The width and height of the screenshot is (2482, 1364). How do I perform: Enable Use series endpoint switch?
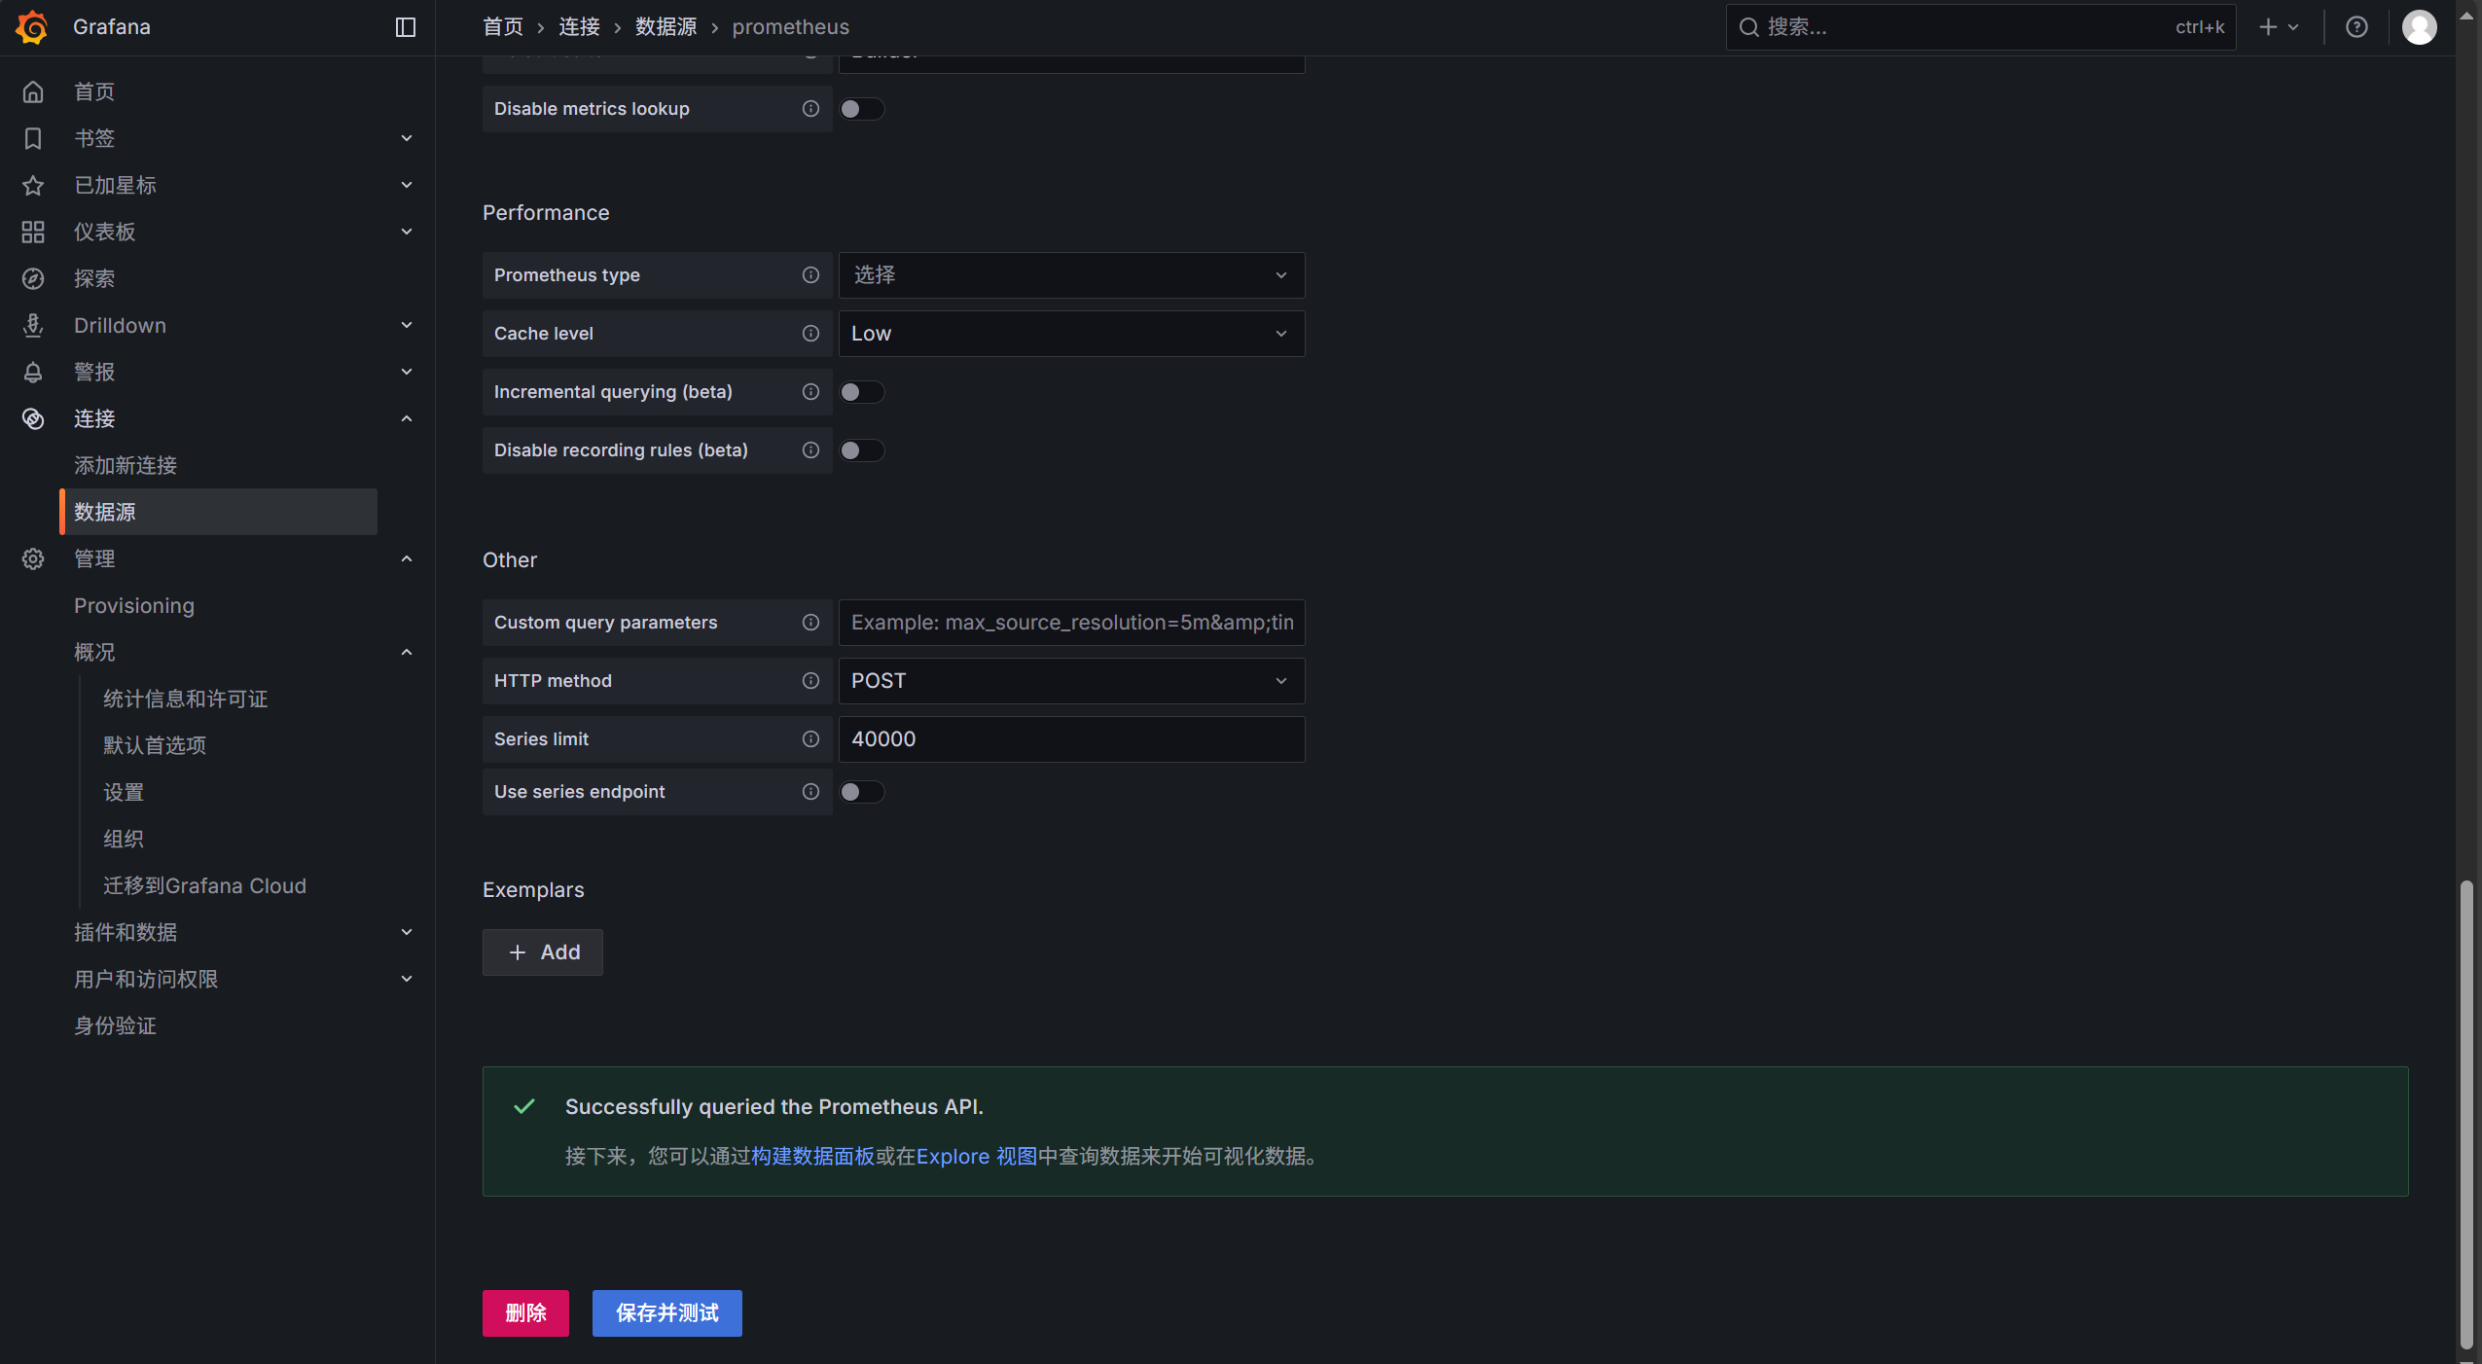(862, 792)
